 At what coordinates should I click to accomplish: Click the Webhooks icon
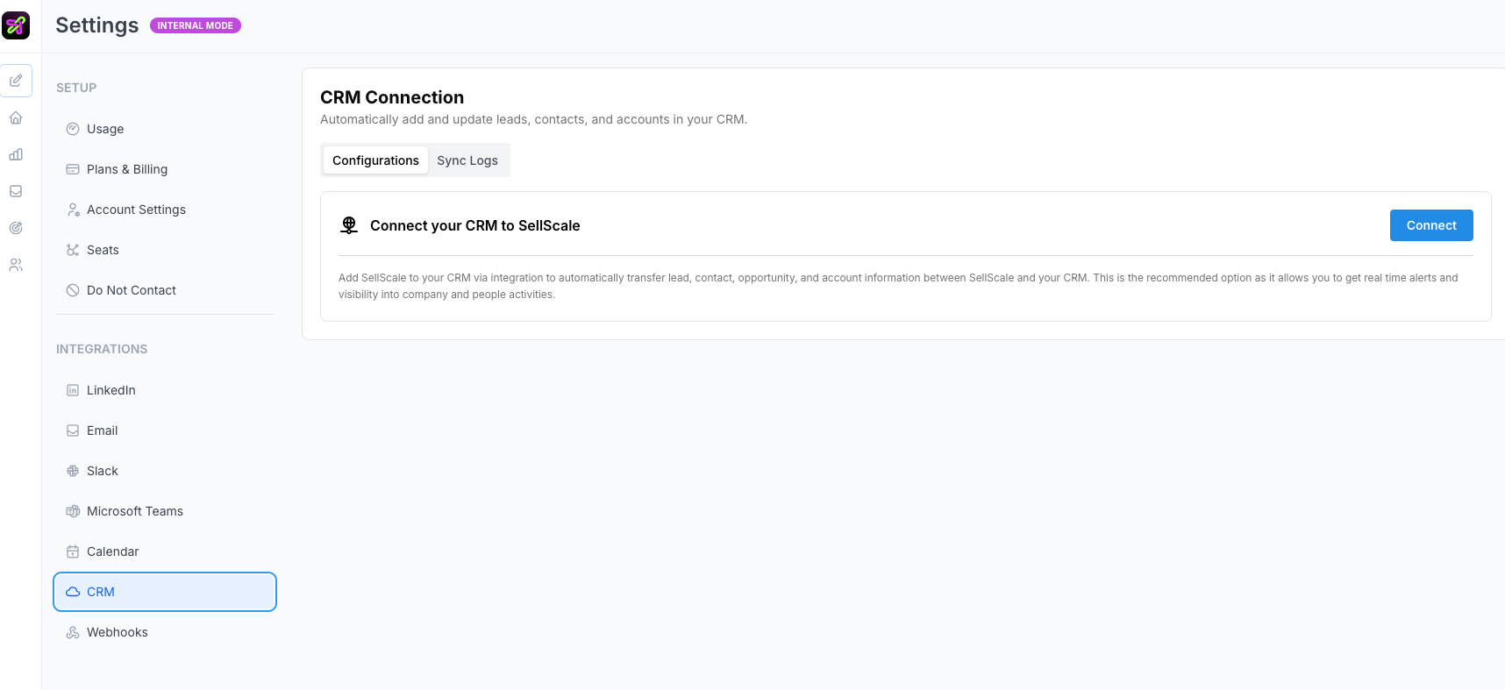73,632
